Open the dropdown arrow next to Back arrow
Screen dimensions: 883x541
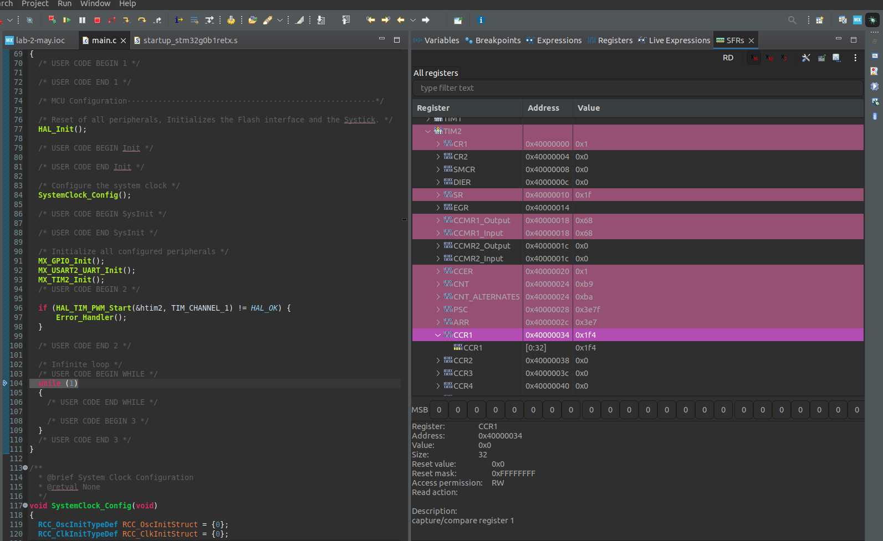coord(413,20)
